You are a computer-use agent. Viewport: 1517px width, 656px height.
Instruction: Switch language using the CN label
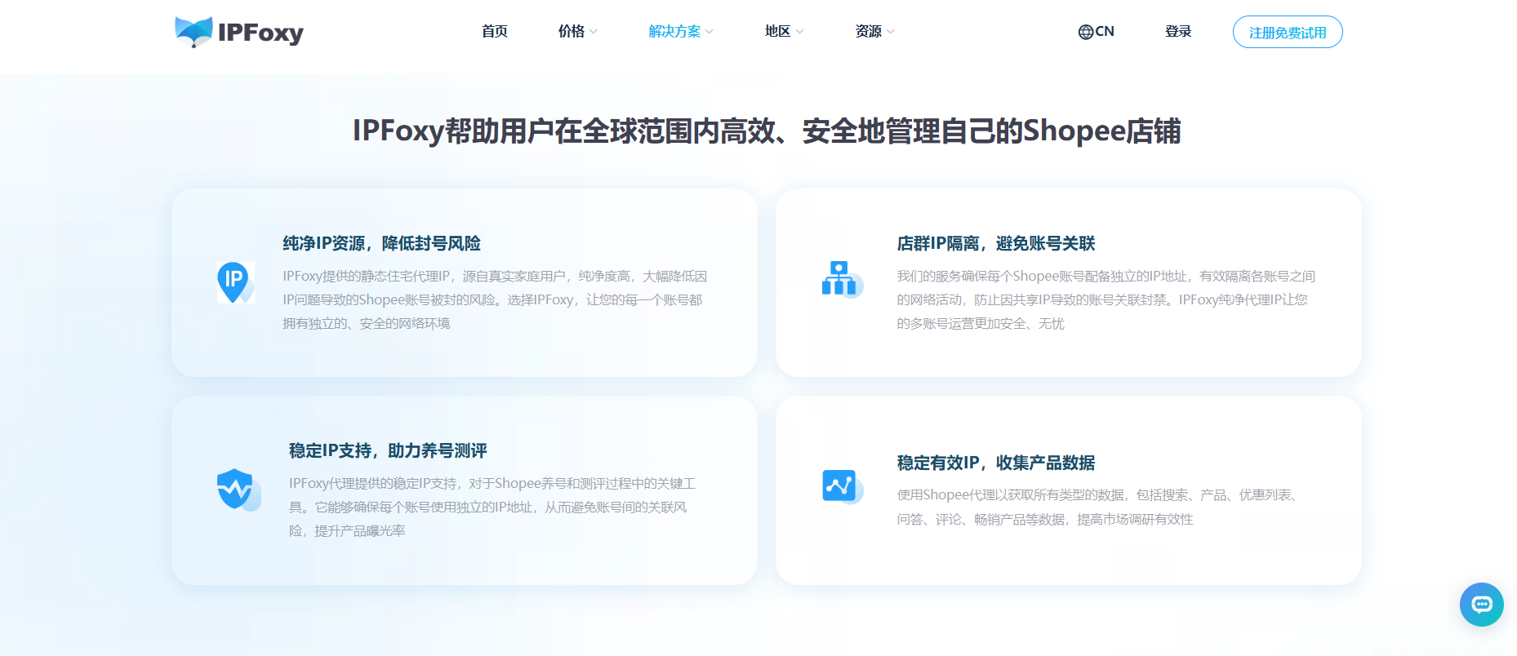click(x=1105, y=32)
